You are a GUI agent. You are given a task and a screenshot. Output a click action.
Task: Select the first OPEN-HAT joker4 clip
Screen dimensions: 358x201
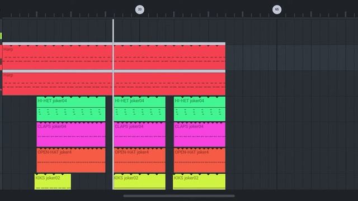click(x=71, y=160)
